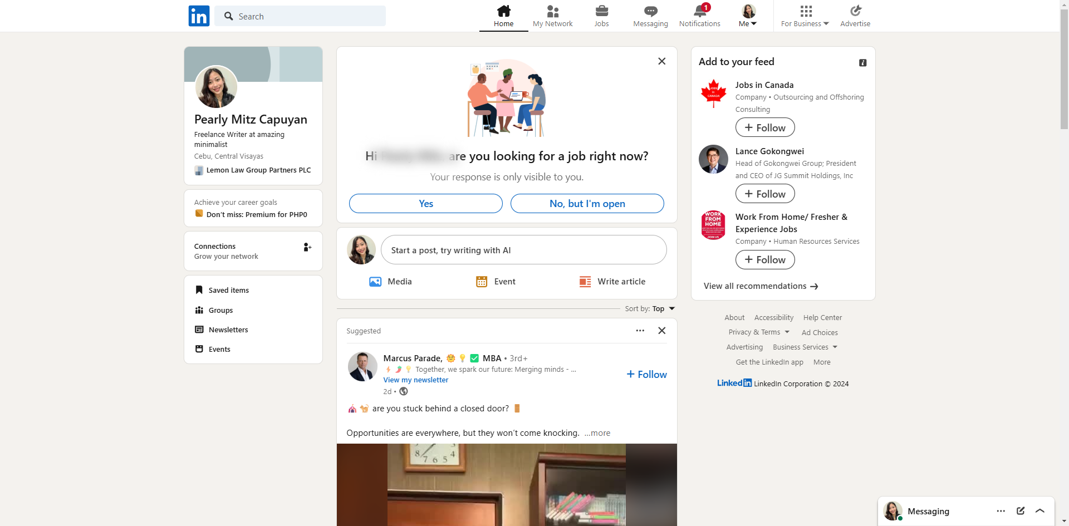
Task: Open Groups from the sidebar
Action: (214, 310)
